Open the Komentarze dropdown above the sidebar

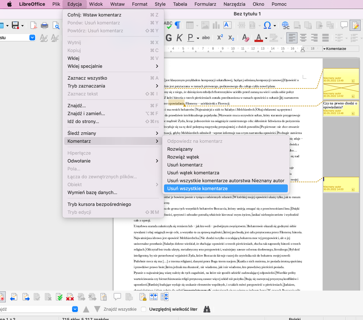[x=339, y=48]
